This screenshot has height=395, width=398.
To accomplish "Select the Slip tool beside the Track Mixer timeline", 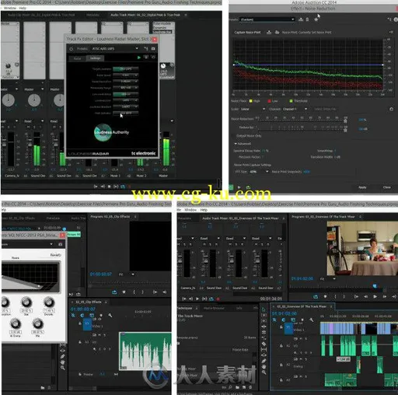I will 264,349.
